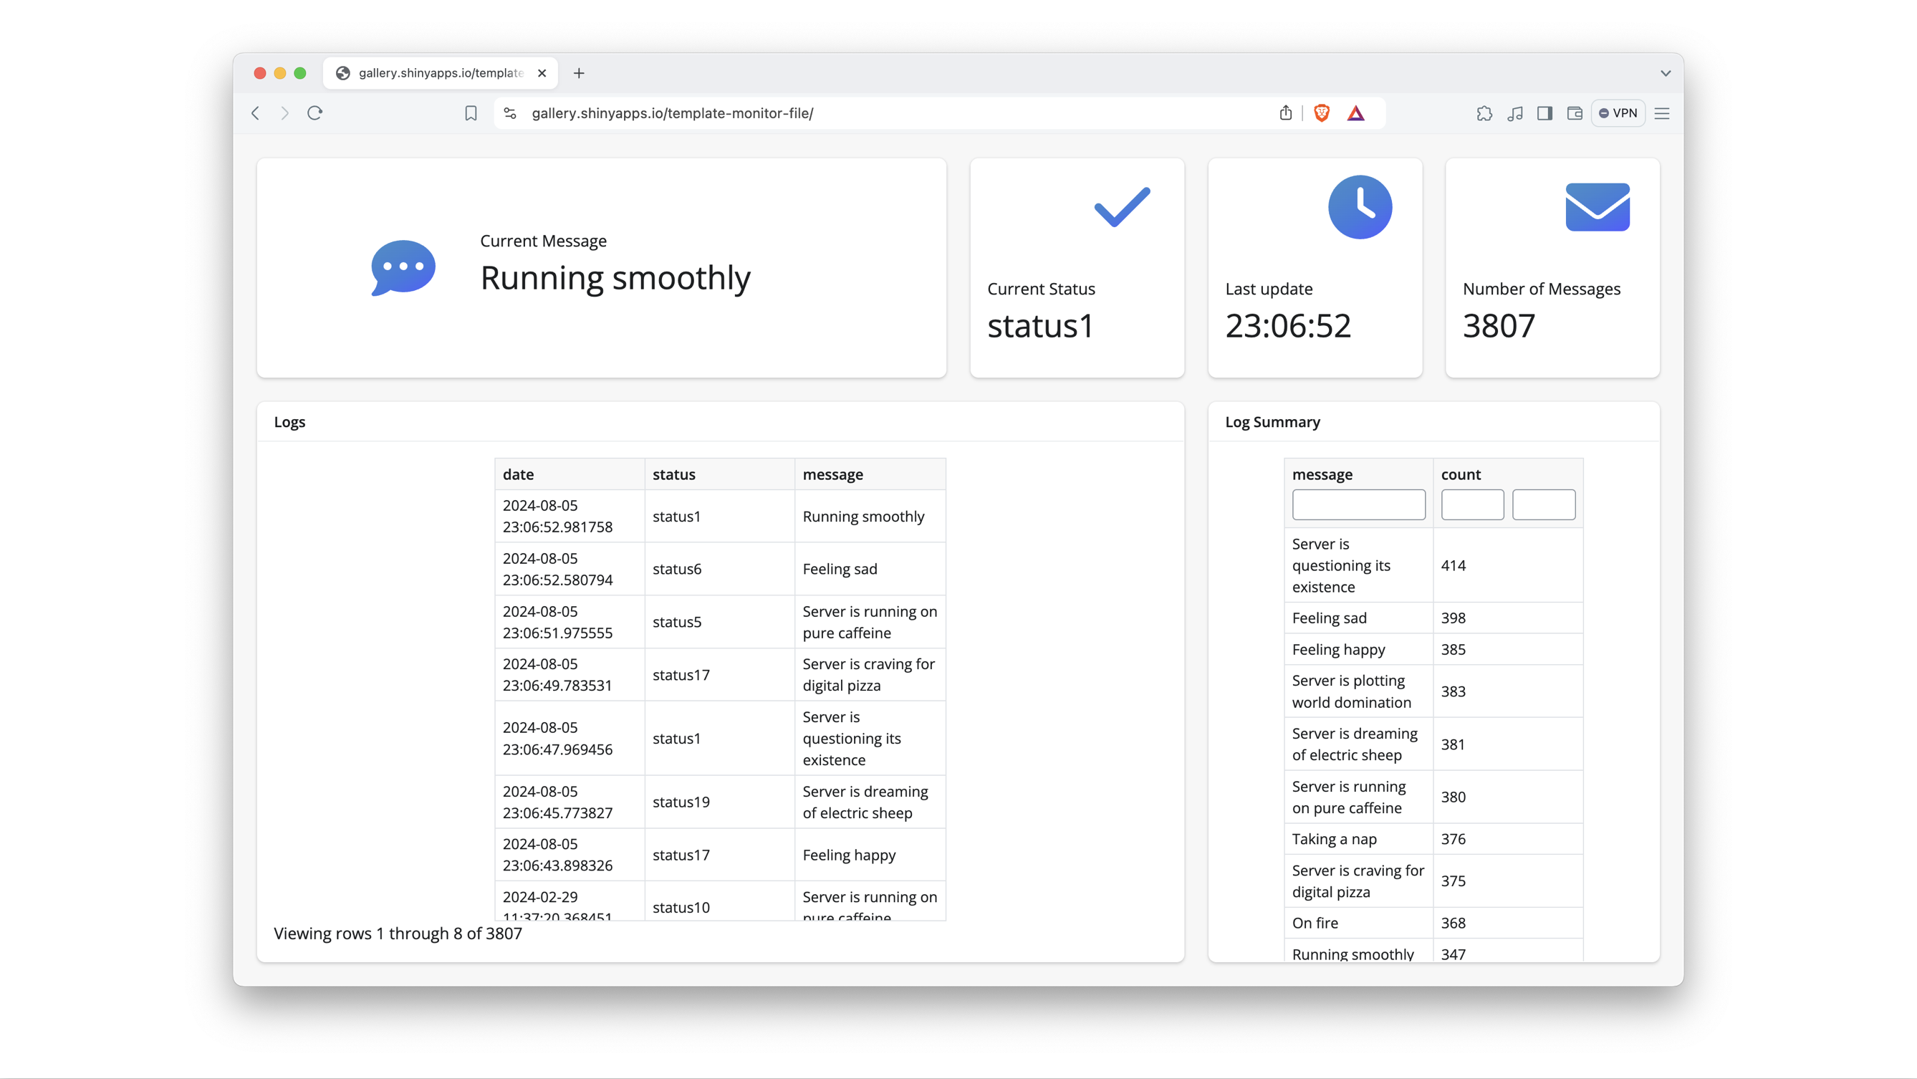Select the gallery.shinyapps.io browser tab
Viewport: 1917px width, 1079px height.
(x=439, y=73)
